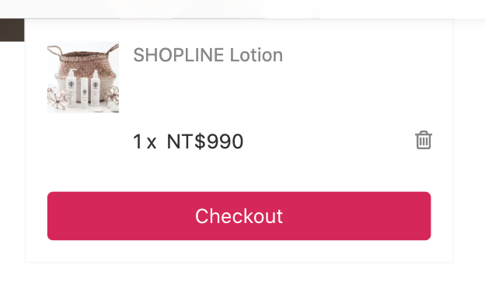Click the NT$990 price amount

pyautogui.click(x=205, y=141)
